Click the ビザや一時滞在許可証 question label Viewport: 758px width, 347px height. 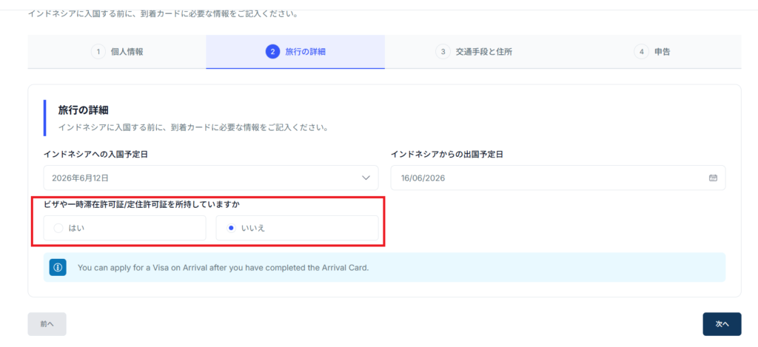[x=142, y=204]
